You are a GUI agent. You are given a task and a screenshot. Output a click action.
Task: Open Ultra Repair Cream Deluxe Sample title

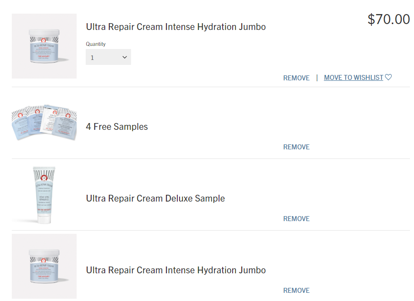pos(155,198)
